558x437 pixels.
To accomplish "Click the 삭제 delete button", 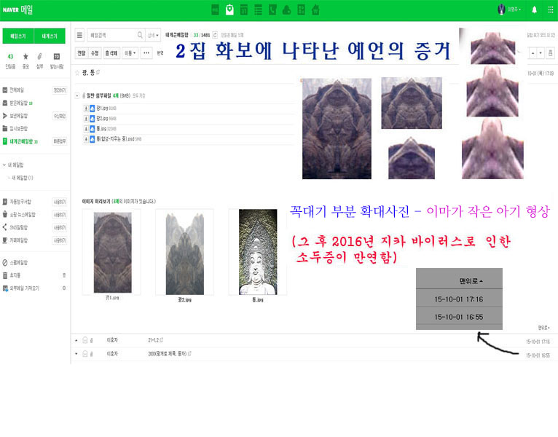I will pos(111,53).
